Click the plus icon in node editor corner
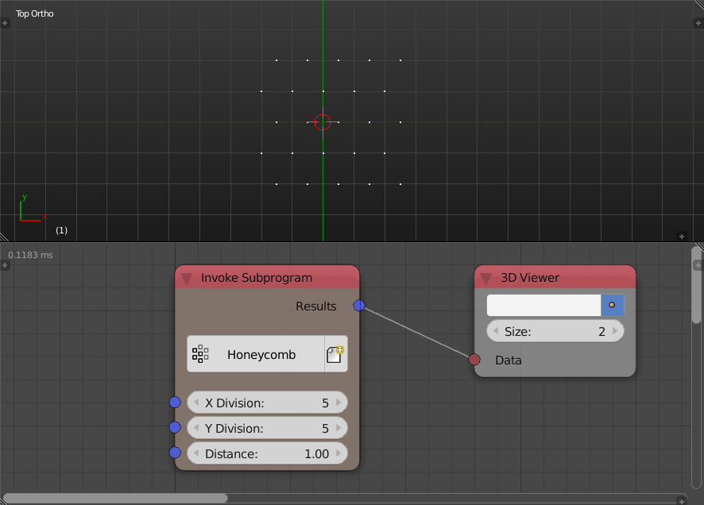This screenshot has height=505, width=704. (x=6, y=265)
